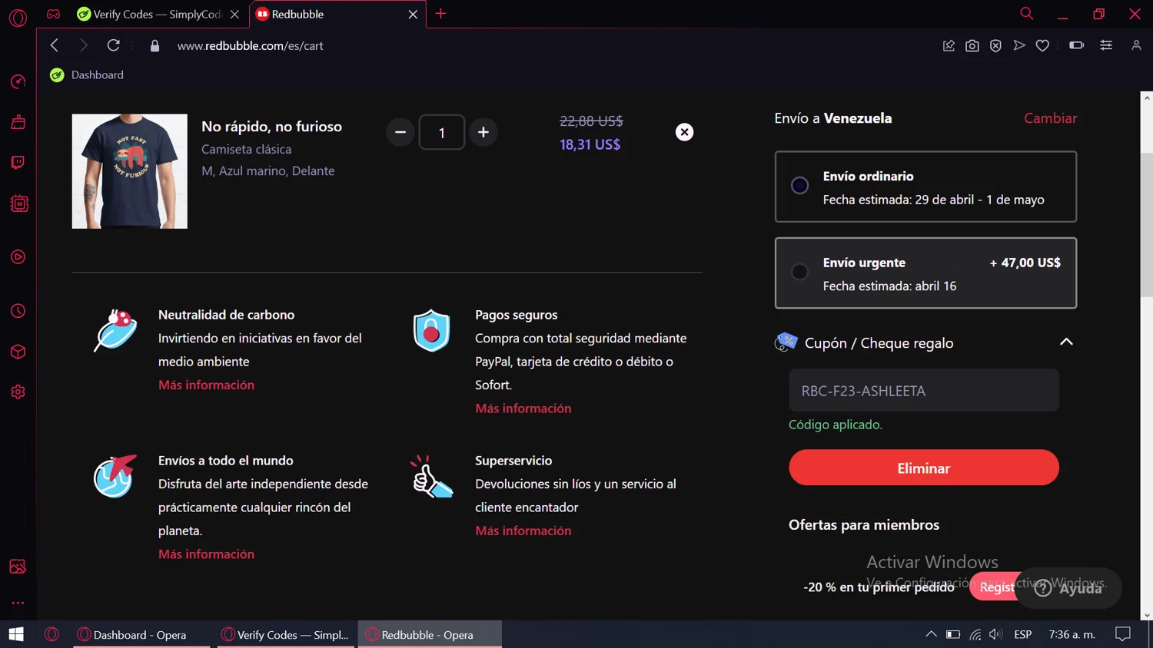
Task: Open a new browser tab
Action: tap(440, 14)
